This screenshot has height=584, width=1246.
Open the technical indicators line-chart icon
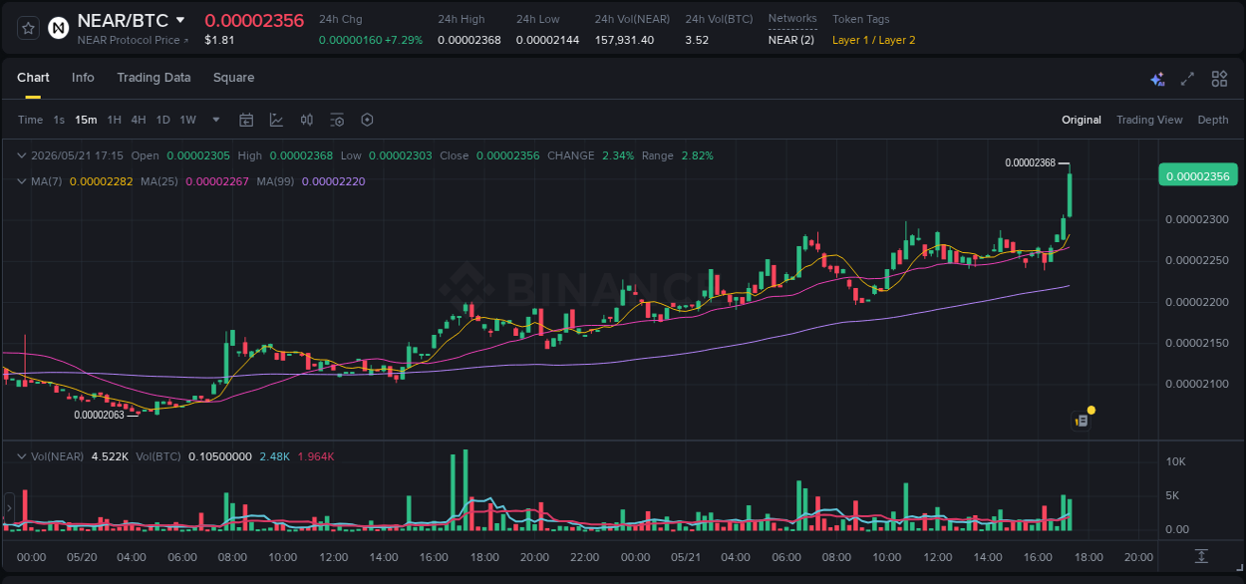[276, 120]
